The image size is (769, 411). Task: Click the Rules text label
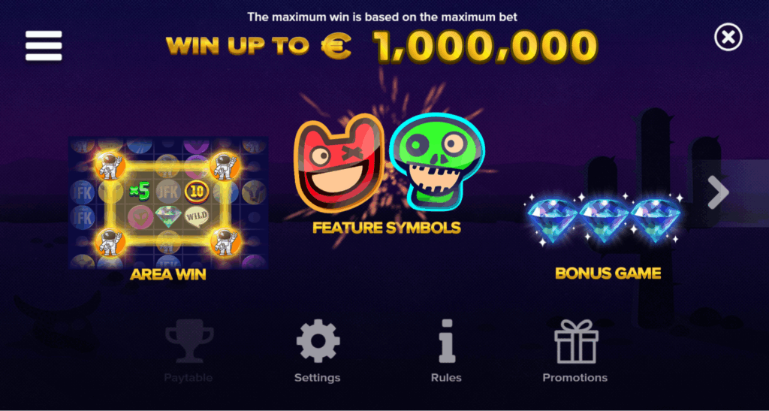446,378
